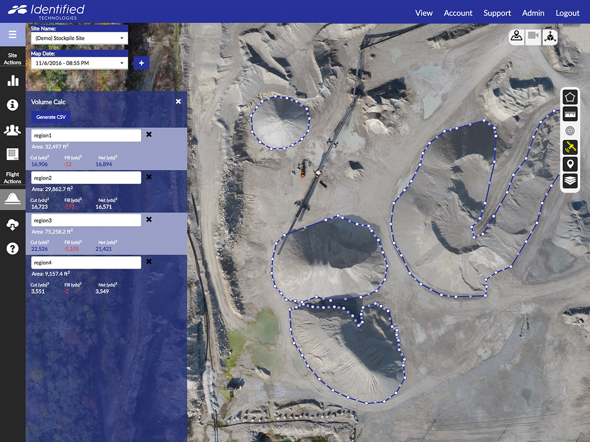Open the Map Date dropdown

click(79, 63)
